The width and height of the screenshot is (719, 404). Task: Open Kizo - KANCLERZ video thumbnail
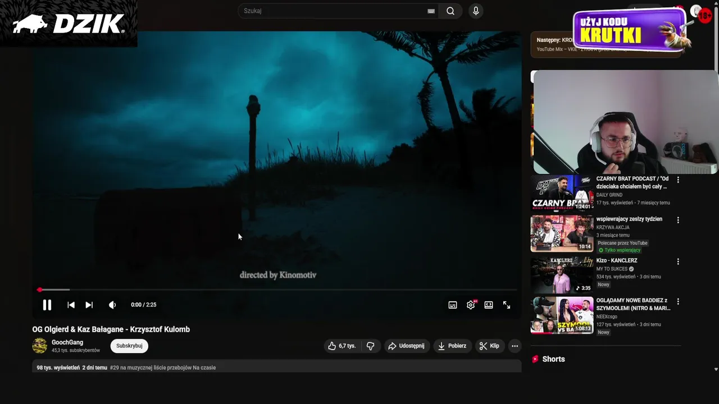coord(562,275)
